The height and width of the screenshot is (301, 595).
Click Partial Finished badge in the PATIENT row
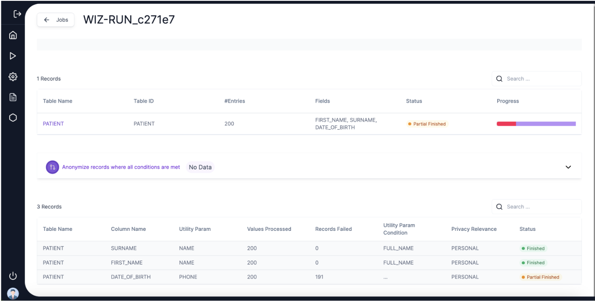(x=427, y=124)
